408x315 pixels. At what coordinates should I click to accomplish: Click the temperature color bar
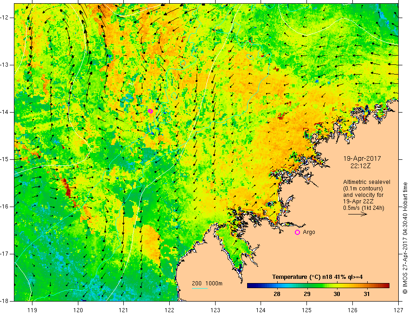(x=318, y=285)
